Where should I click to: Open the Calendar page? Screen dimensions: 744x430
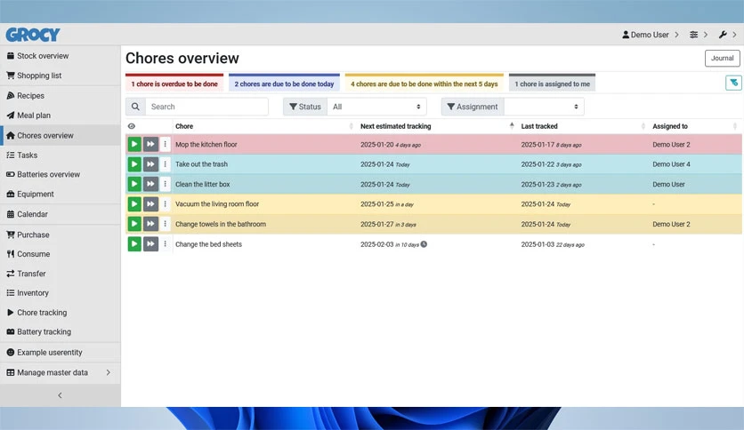(x=60, y=214)
